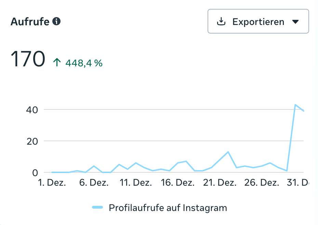Click the info icon beside Aufrufe
The height and width of the screenshot is (225, 318).
coord(57,22)
